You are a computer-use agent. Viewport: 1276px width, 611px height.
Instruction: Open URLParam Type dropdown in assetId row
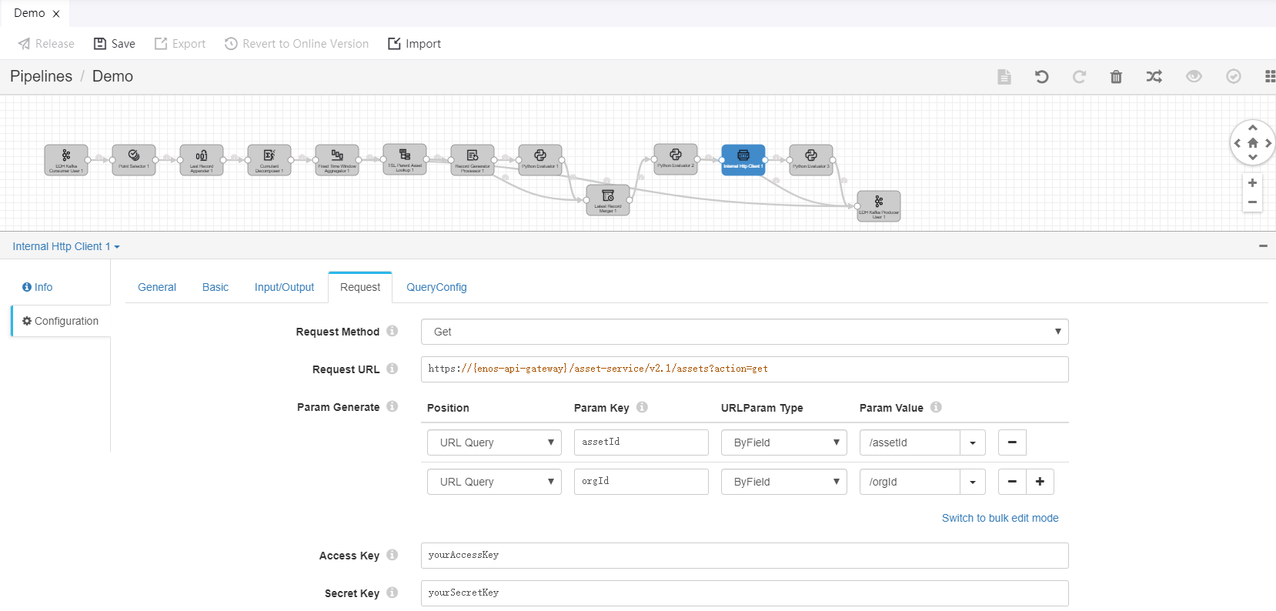[783, 442]
